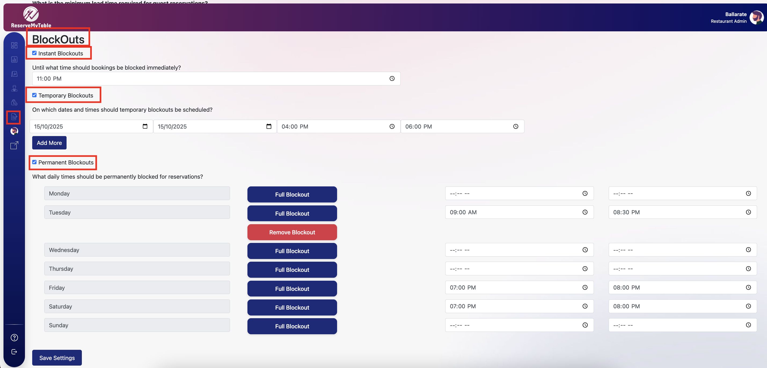Open clock picker for instant blockout 11:00 PM

(x=392, y=78)
